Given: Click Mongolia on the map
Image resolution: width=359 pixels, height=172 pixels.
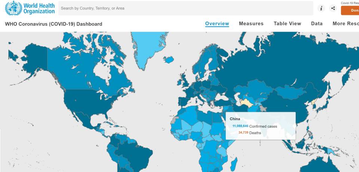Looking at the screenshot, I should [x=291, y=92].
